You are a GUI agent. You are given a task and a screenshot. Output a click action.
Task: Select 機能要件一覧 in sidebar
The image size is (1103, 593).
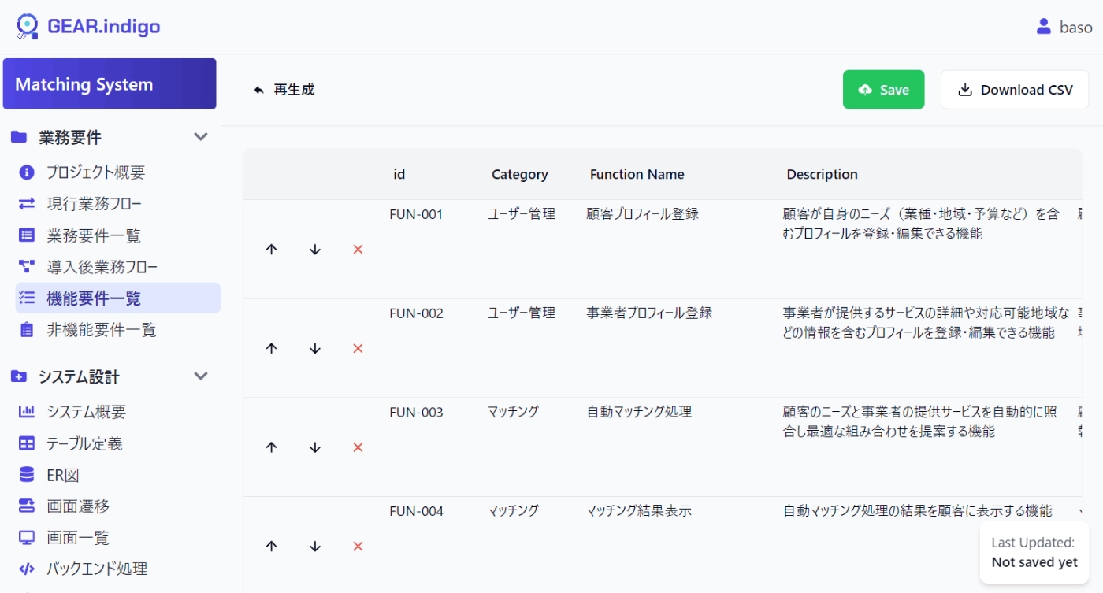(117, 298)
